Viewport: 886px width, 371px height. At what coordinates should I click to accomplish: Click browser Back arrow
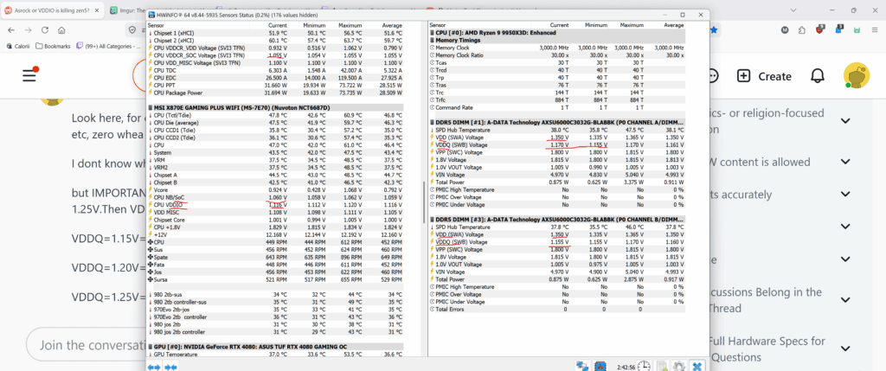[x=12, y=30]
